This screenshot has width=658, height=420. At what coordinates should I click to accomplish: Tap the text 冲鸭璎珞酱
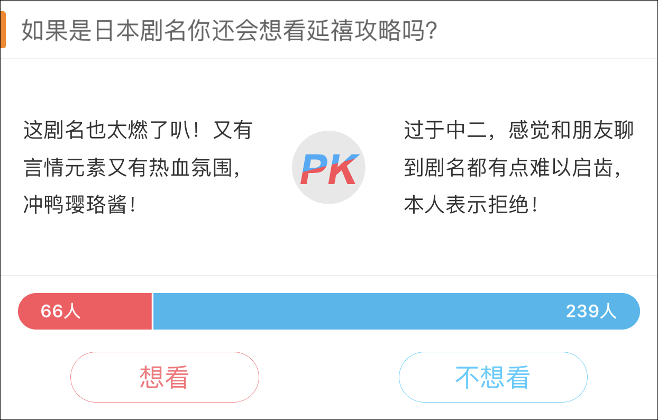79,205
